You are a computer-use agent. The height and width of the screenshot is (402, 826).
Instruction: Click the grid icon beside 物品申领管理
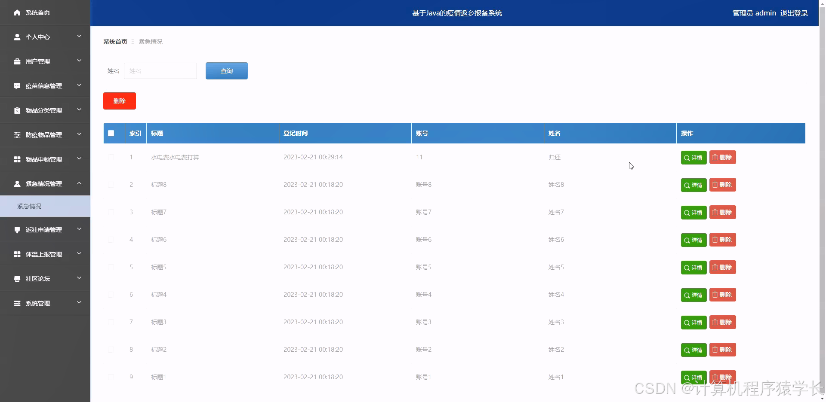point(17,159)
